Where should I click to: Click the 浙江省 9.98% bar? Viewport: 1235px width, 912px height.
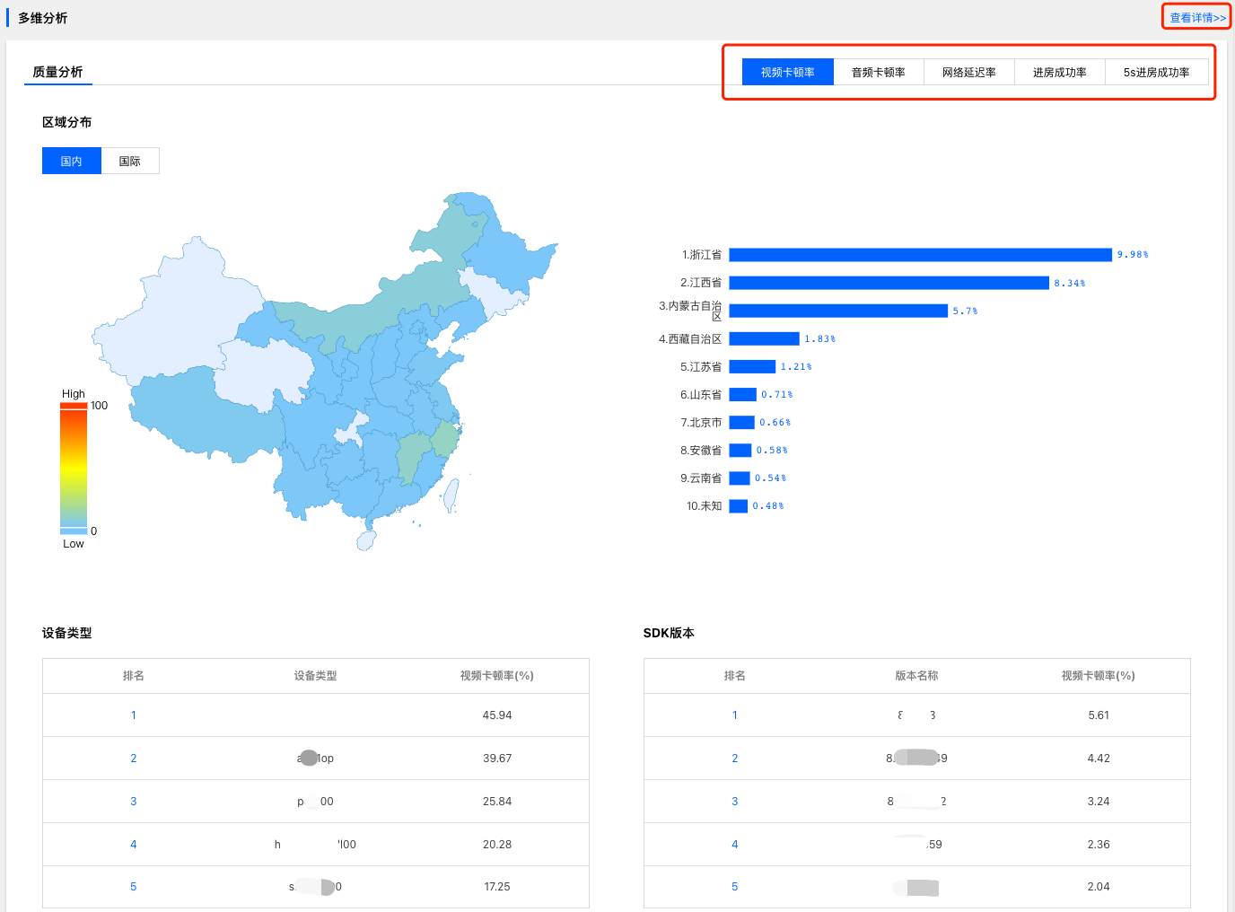(920, 255)
